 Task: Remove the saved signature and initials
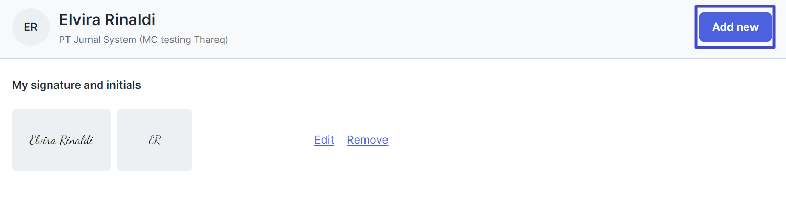(x=368, y=140)
